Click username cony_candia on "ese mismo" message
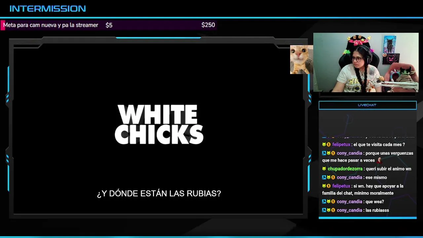This screenshot has height=238, width=423. click(349, 177)
